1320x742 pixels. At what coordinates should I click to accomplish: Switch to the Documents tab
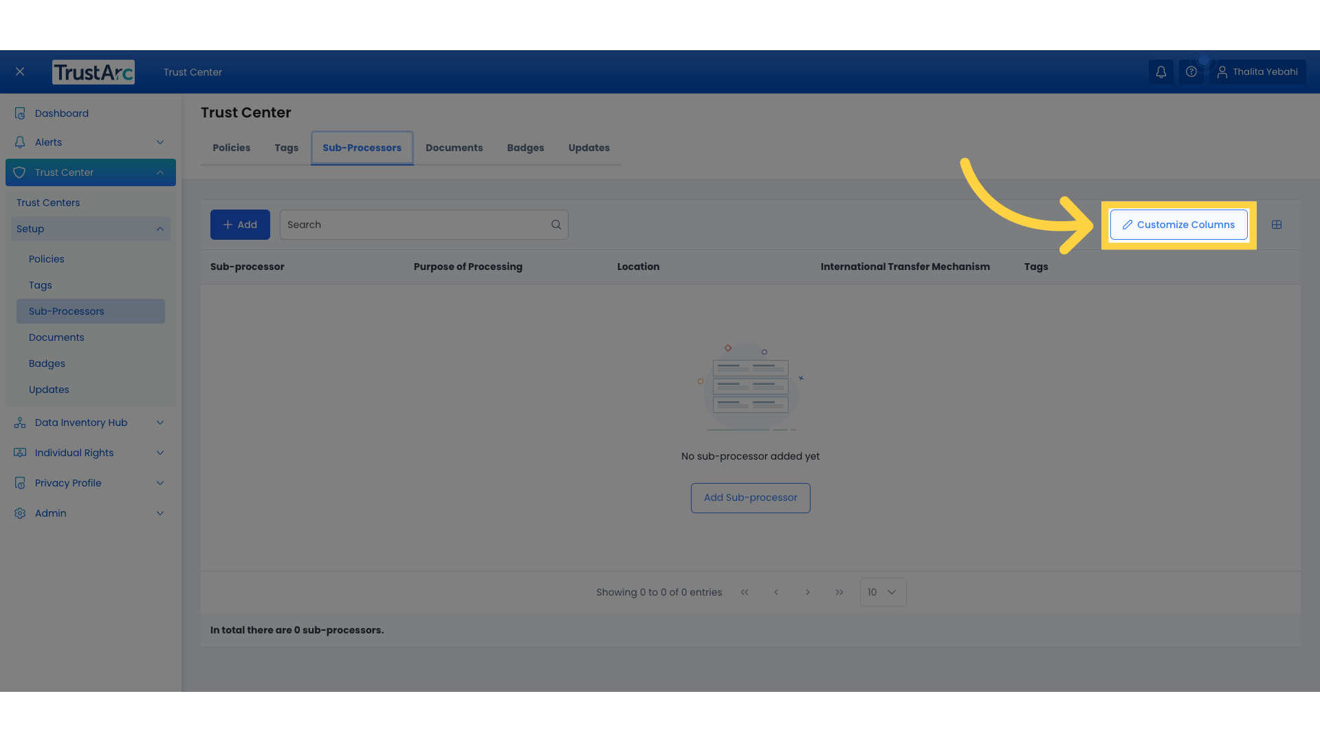[454, 148]
